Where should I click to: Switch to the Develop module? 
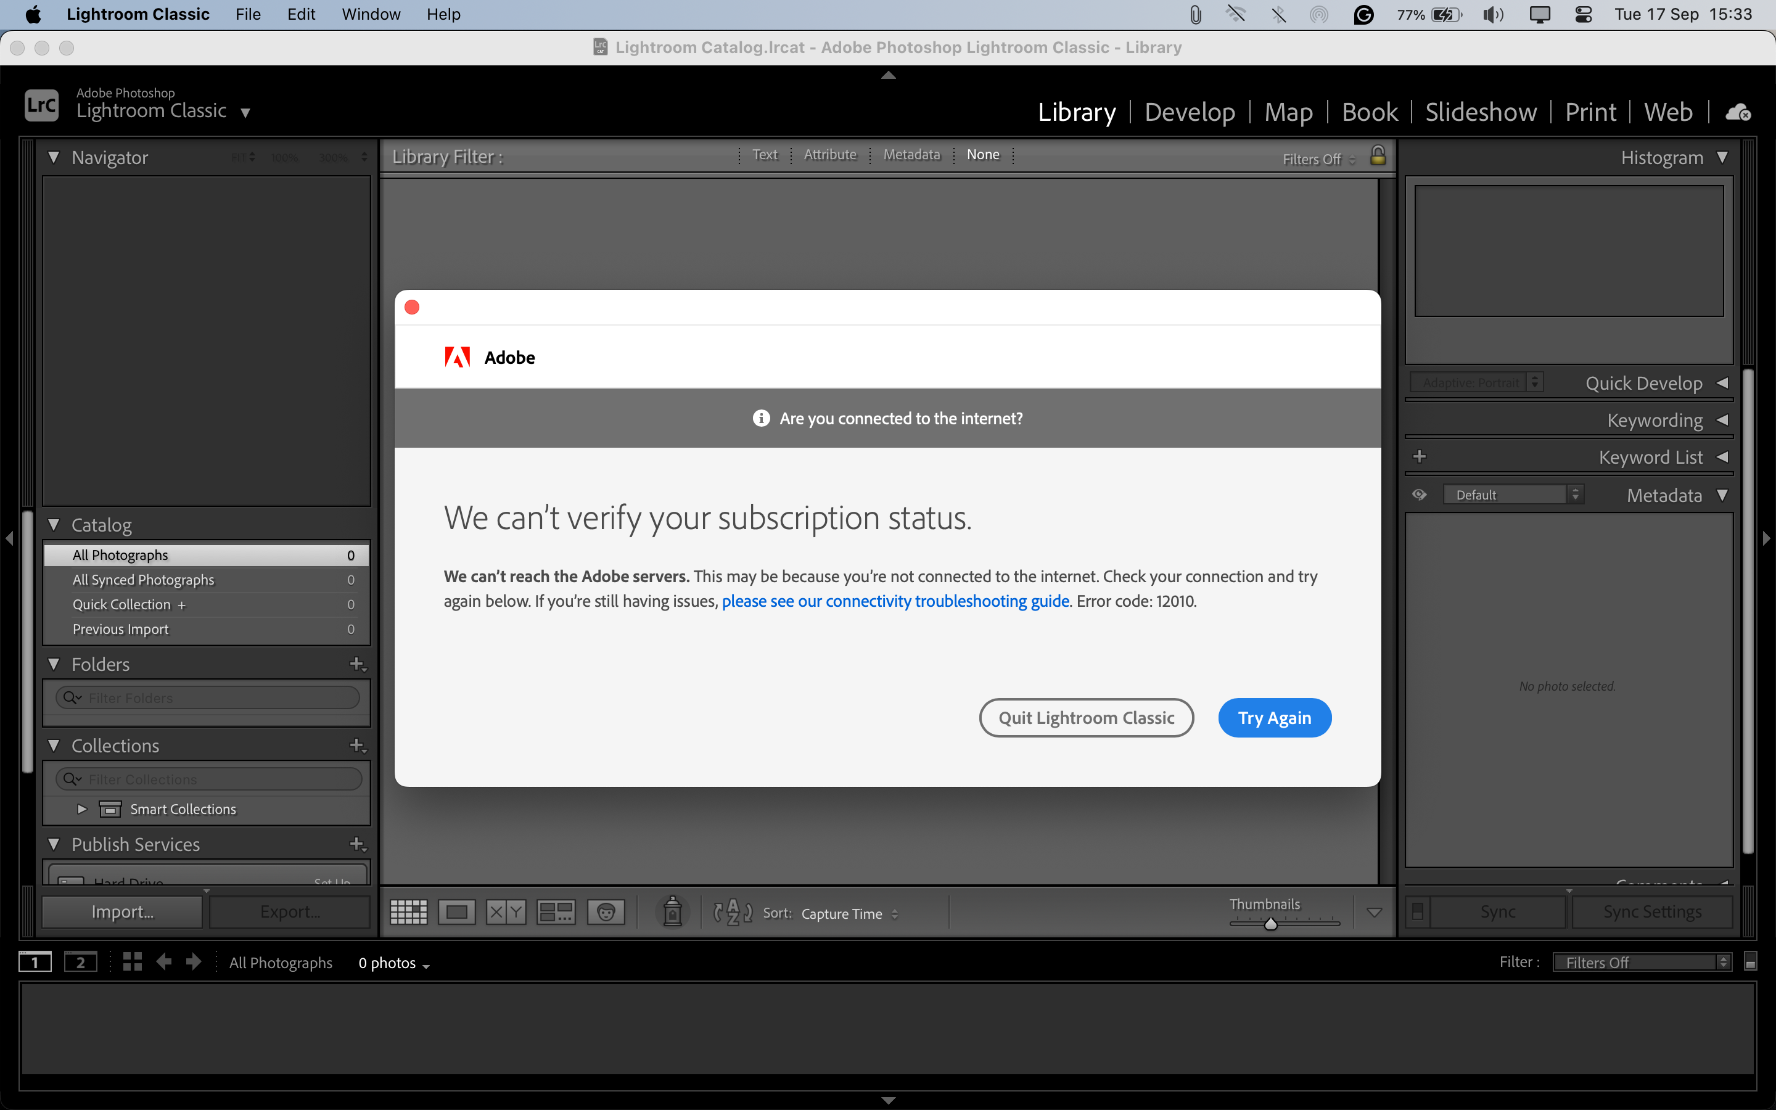click(x=1190, y=112)
